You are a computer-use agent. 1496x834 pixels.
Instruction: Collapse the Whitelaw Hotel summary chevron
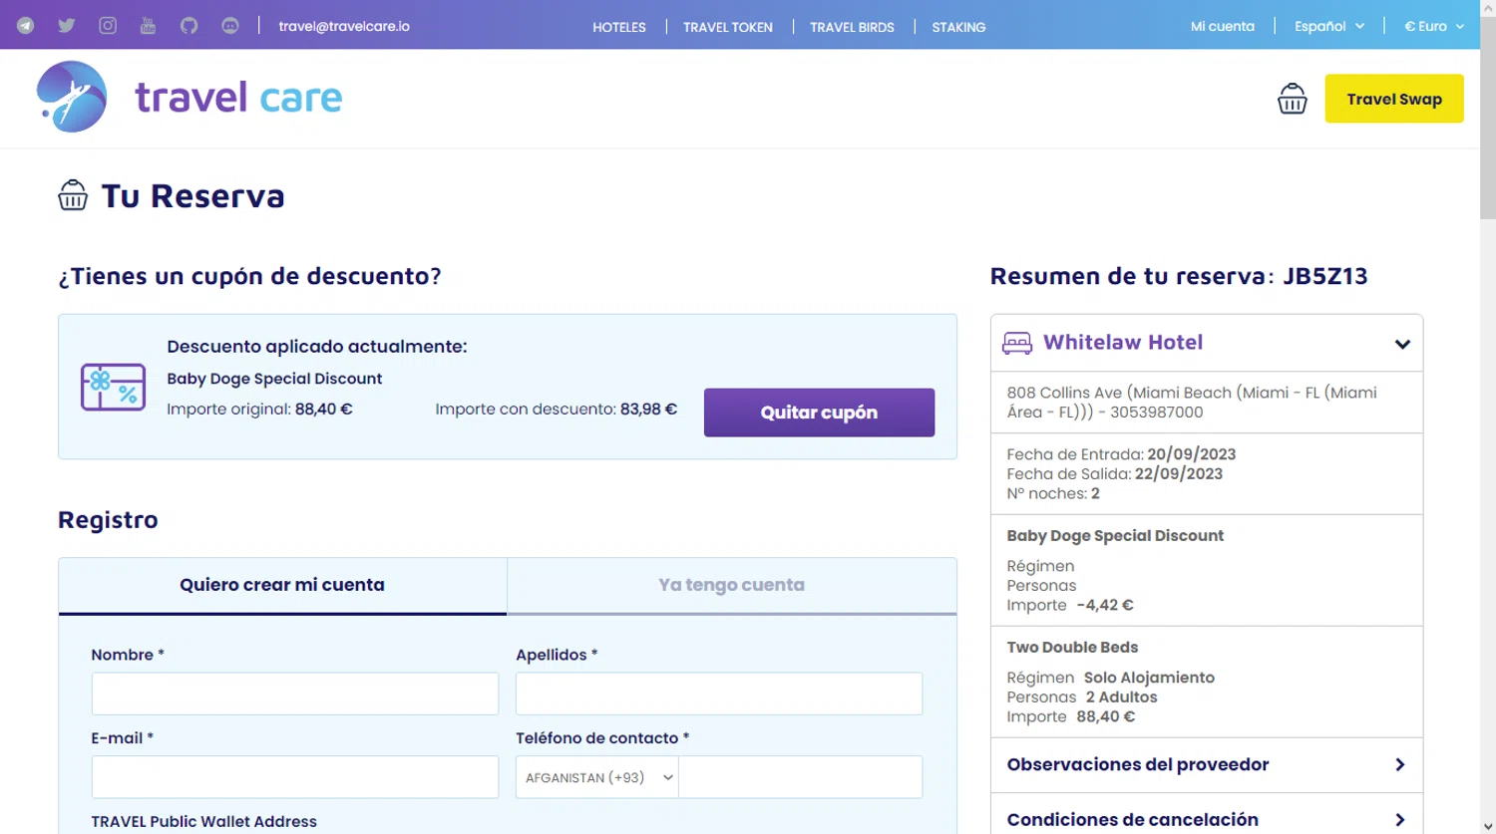(x=1402, y=344)
